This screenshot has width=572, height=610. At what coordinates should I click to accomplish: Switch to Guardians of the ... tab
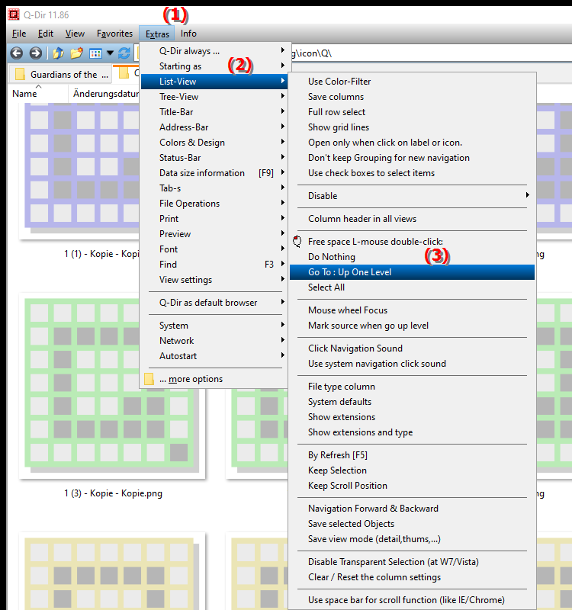pyautogui.click(x=61, y=74)
